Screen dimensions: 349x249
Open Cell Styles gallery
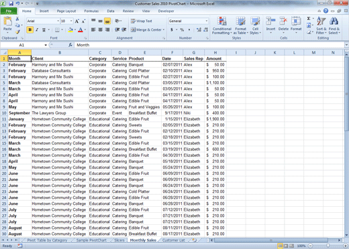coord(255,25)
